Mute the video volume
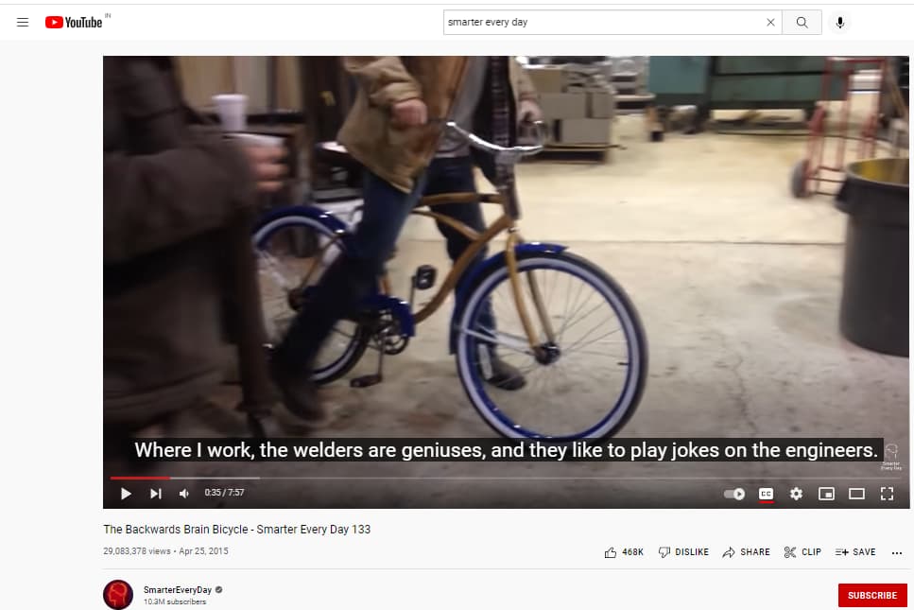 184,494
